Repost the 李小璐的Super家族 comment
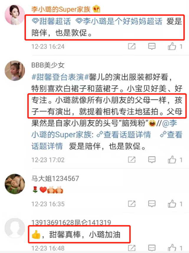The image size is (189, 253). click(132, 46)
